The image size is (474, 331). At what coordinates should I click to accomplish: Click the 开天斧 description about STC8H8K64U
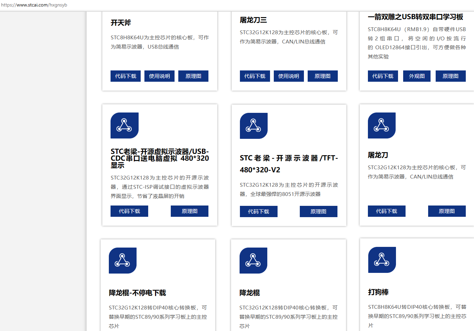tap(159, 42)
